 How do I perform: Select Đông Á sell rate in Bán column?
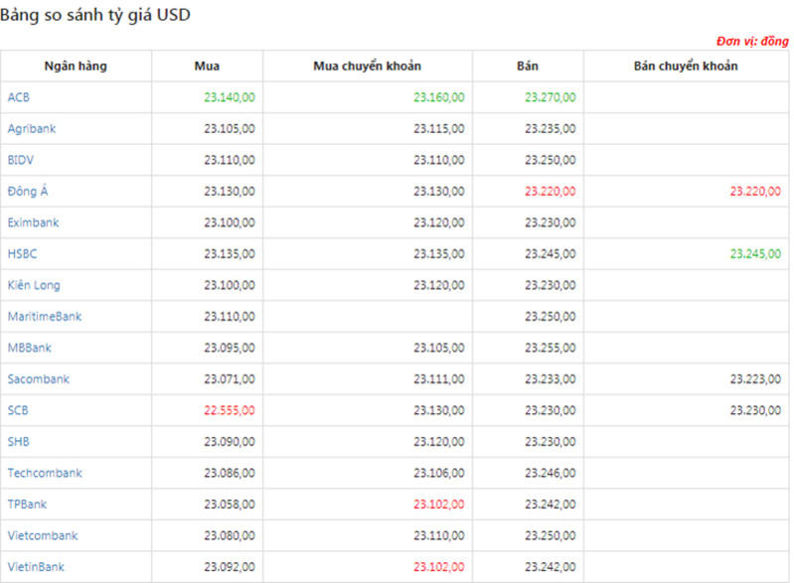tap(551, 192)
